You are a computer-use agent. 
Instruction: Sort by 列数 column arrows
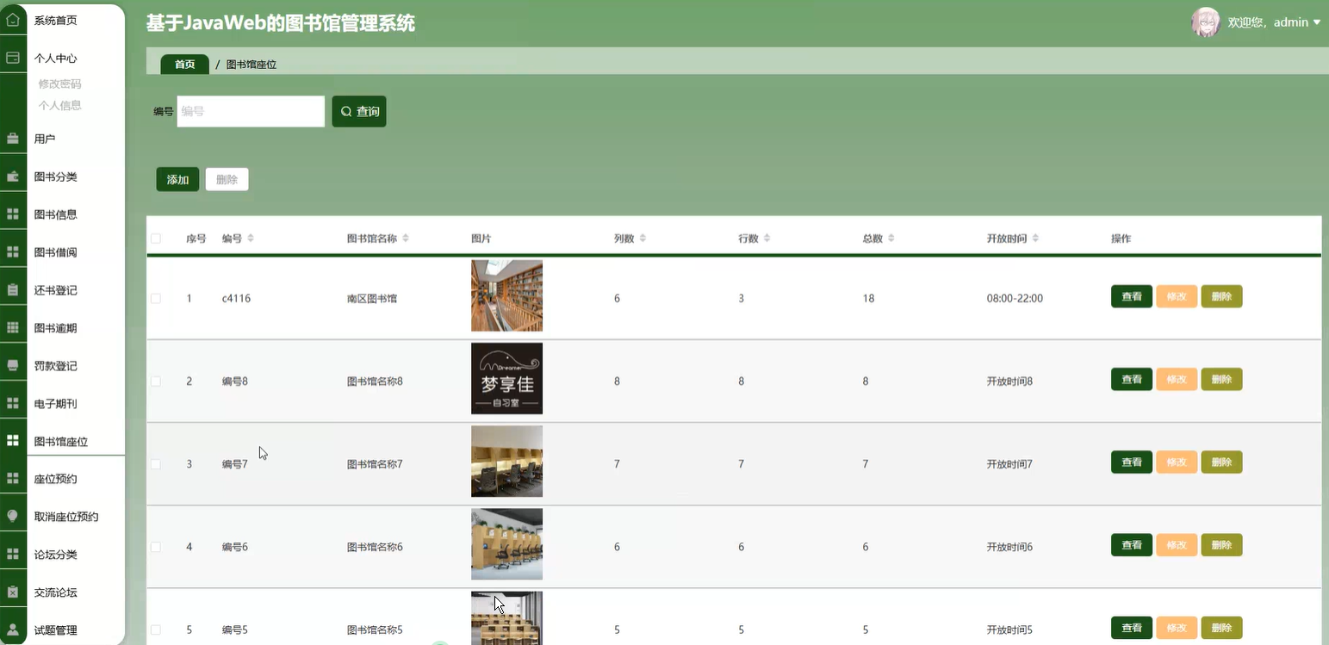coord(643,239)
